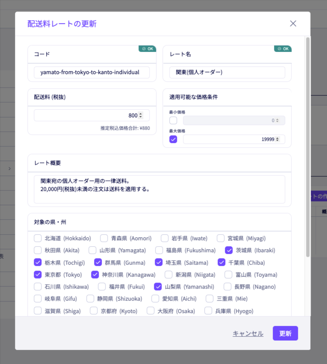The height and width of the screenshot is (364, 327).
Task: Check 青森県 (Aomori) checkbox
Action: 104,238
